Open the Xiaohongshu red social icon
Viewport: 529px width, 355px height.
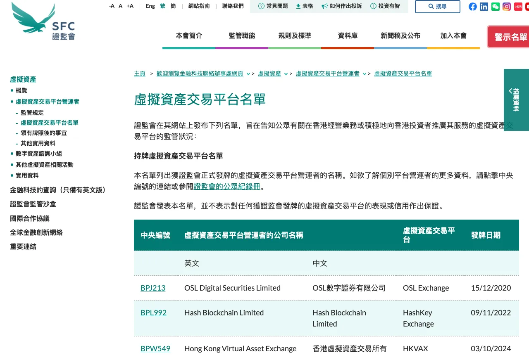(518, 7)
